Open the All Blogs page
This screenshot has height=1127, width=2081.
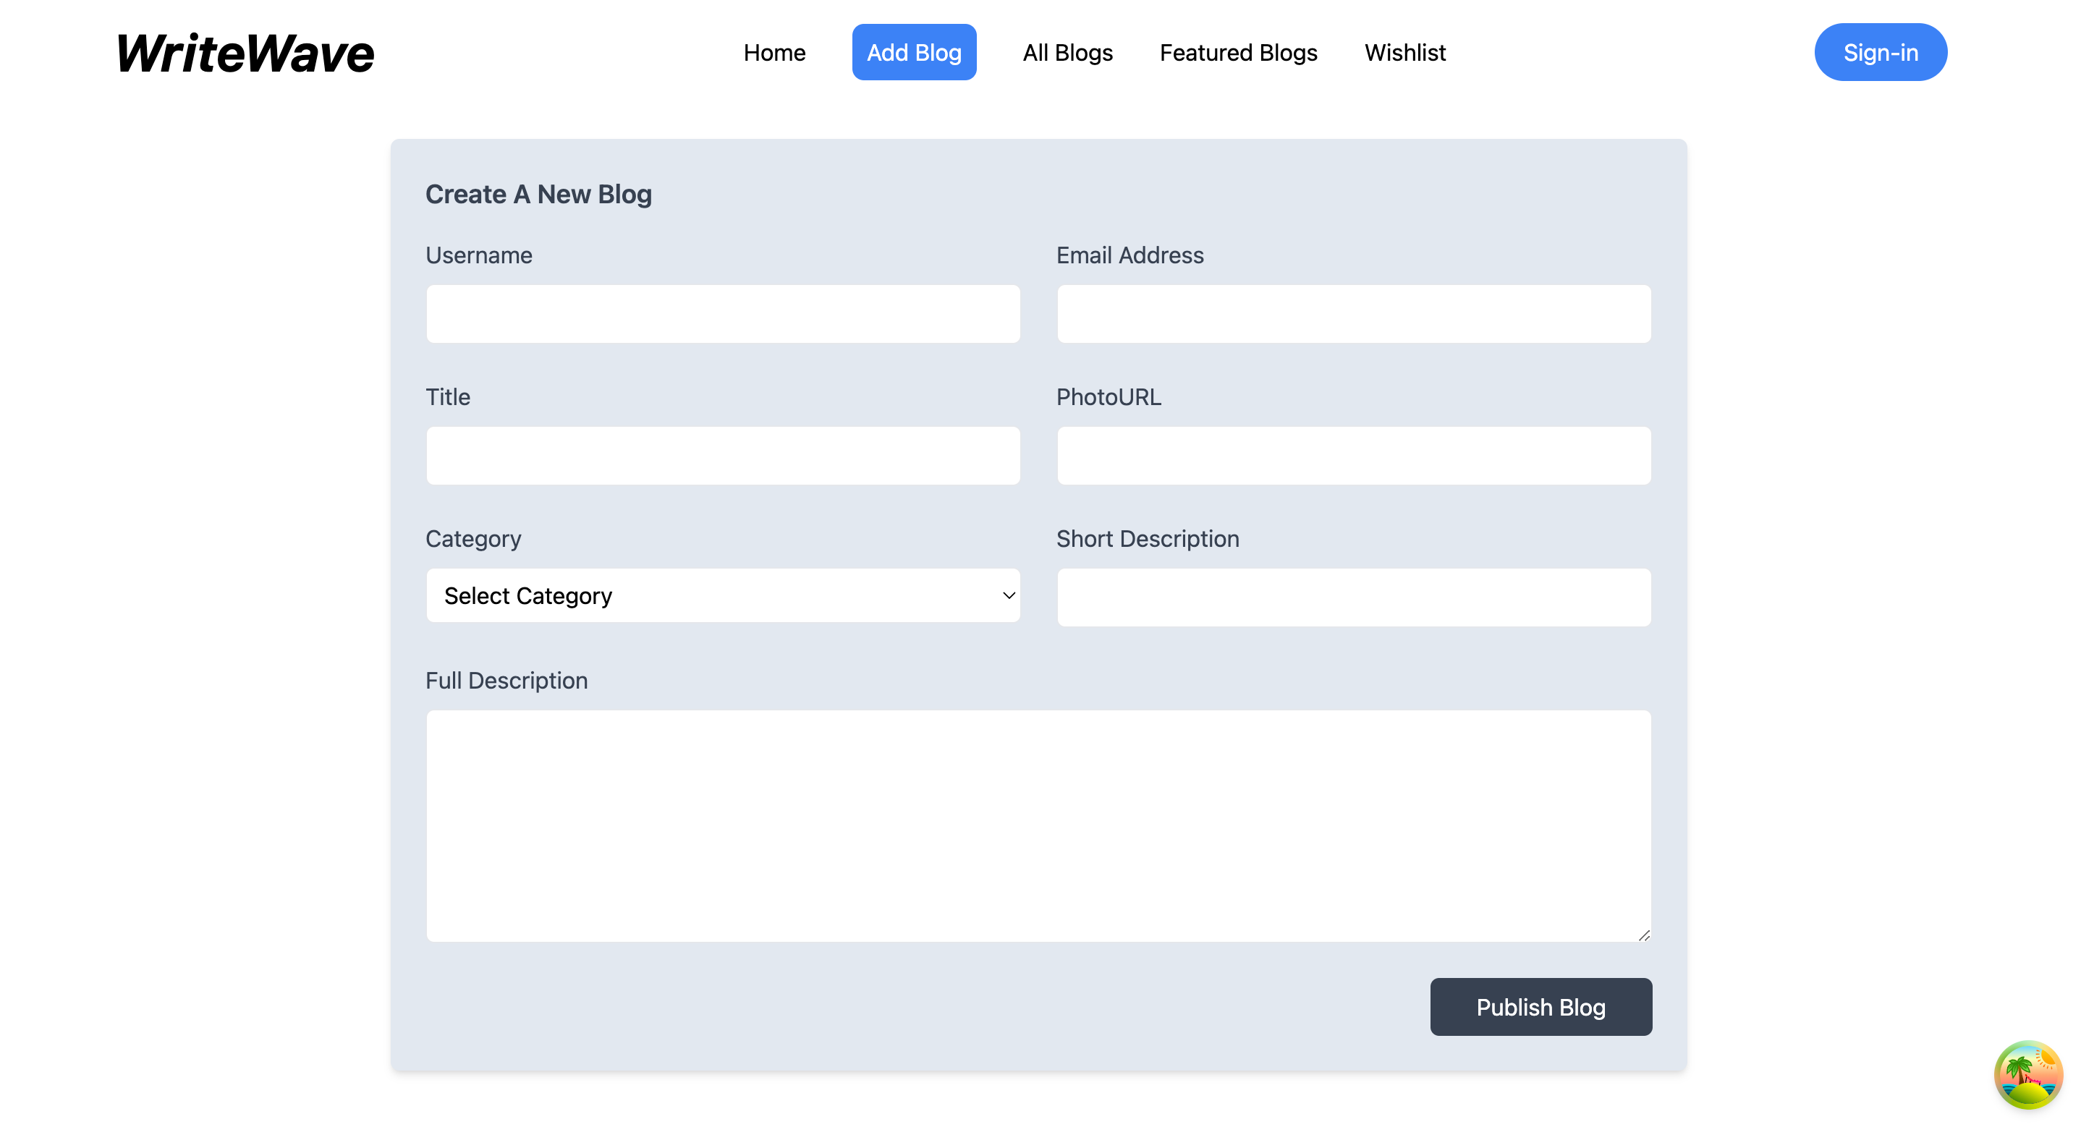tap(1067, 53)
